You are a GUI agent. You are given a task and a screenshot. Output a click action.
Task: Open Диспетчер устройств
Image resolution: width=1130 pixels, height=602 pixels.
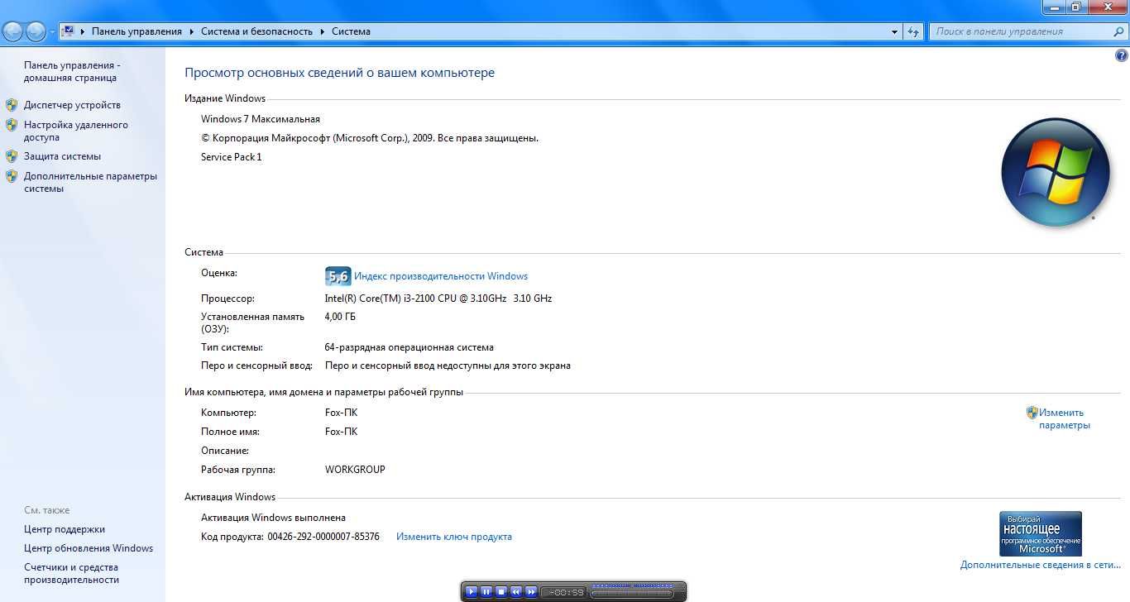click(x=72, y=105)
